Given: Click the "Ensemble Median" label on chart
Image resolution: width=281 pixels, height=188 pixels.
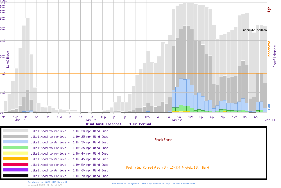Looking at the screenshot, I should [x=254, y=30].
